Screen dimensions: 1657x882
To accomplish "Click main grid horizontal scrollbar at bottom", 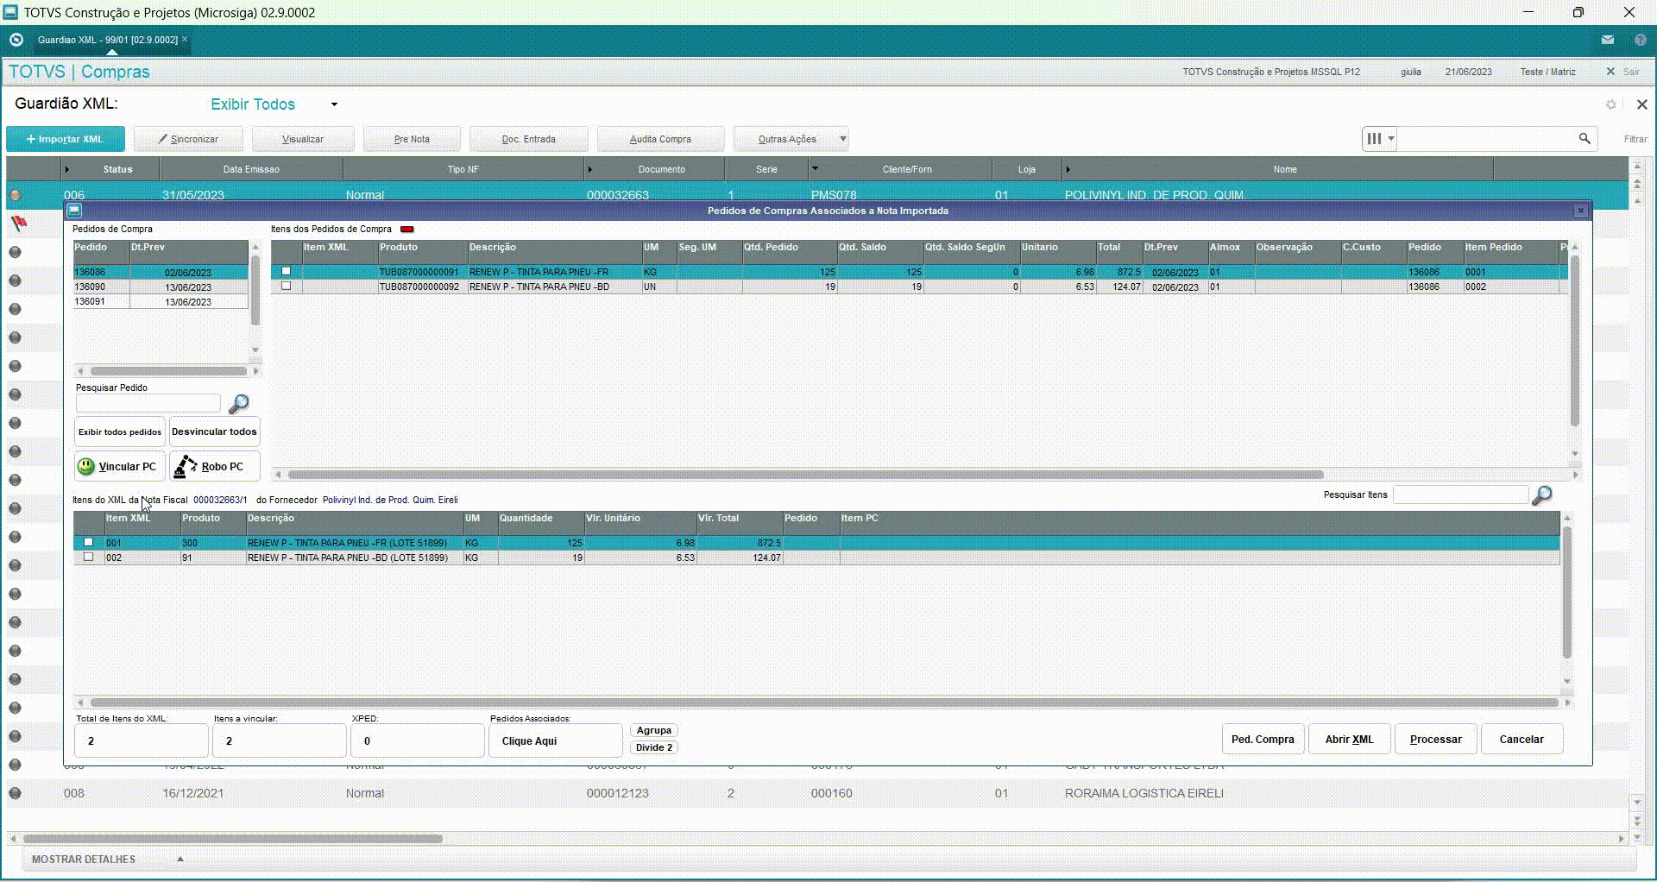I will point(232,839).
